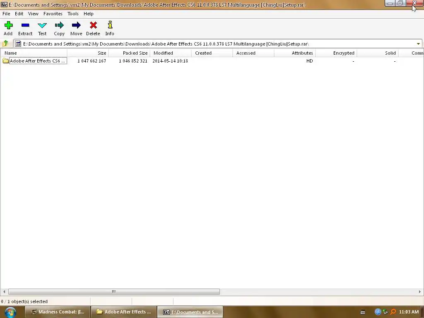The image size is (424, 318).
Task: Click the Add toolbar icon
Action: [8, 25]
